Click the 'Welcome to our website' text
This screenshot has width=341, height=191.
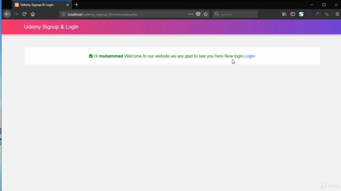coord(147,56)
